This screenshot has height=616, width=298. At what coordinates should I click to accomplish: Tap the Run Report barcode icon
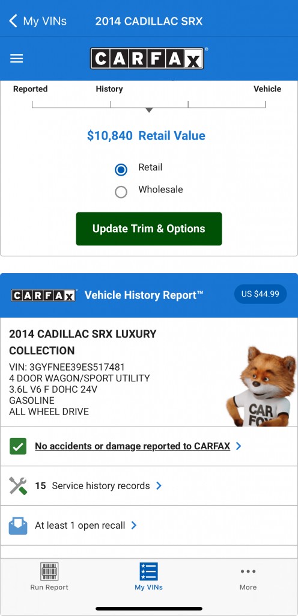49,571
